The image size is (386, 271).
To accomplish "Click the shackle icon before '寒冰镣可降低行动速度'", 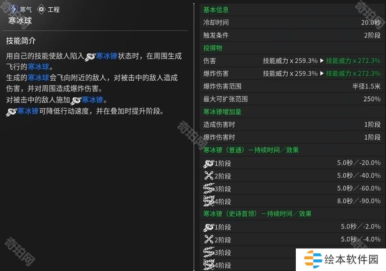I will tap(11, 111).
